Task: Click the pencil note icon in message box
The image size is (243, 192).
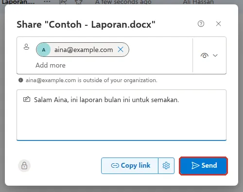Action: [27, 99]
